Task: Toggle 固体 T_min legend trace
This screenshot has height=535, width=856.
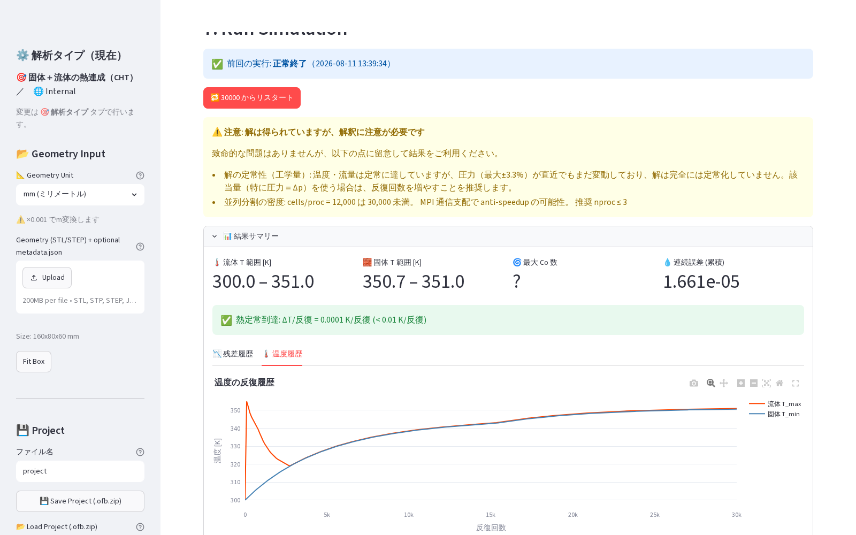Action: tap(775, 414)
